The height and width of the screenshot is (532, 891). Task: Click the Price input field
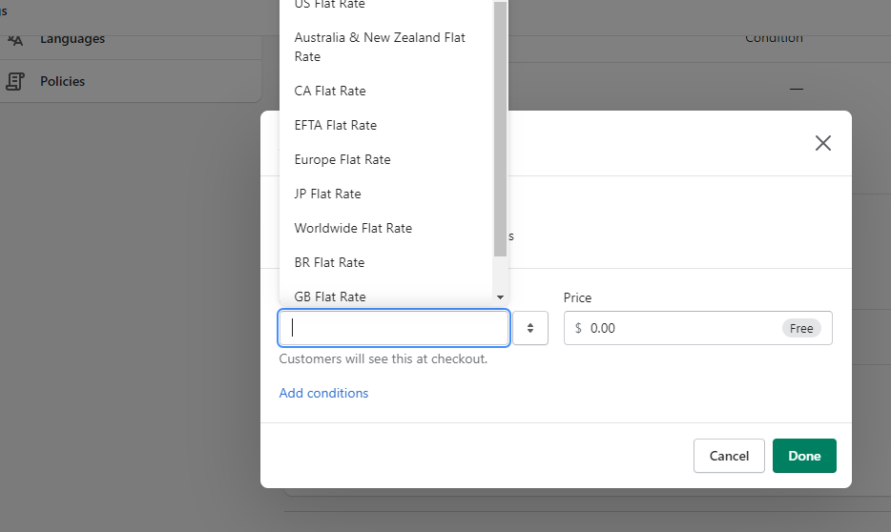(682, 328)
